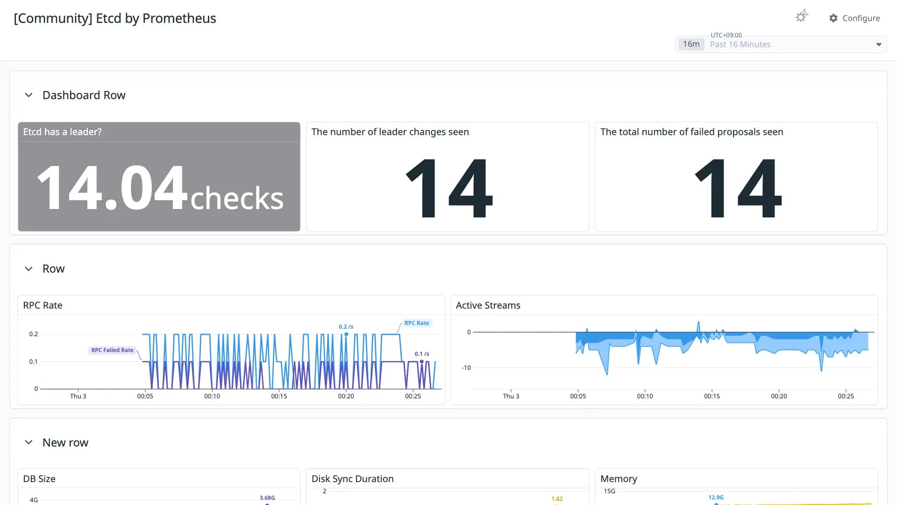Click the Past 16 Minutes time field
Image resolution: width=897 pixels, height=505 pixels.
click(781, 44)
